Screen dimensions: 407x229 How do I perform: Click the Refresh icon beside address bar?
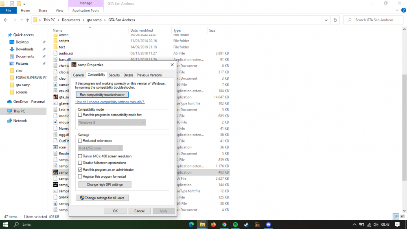(335, 20)
